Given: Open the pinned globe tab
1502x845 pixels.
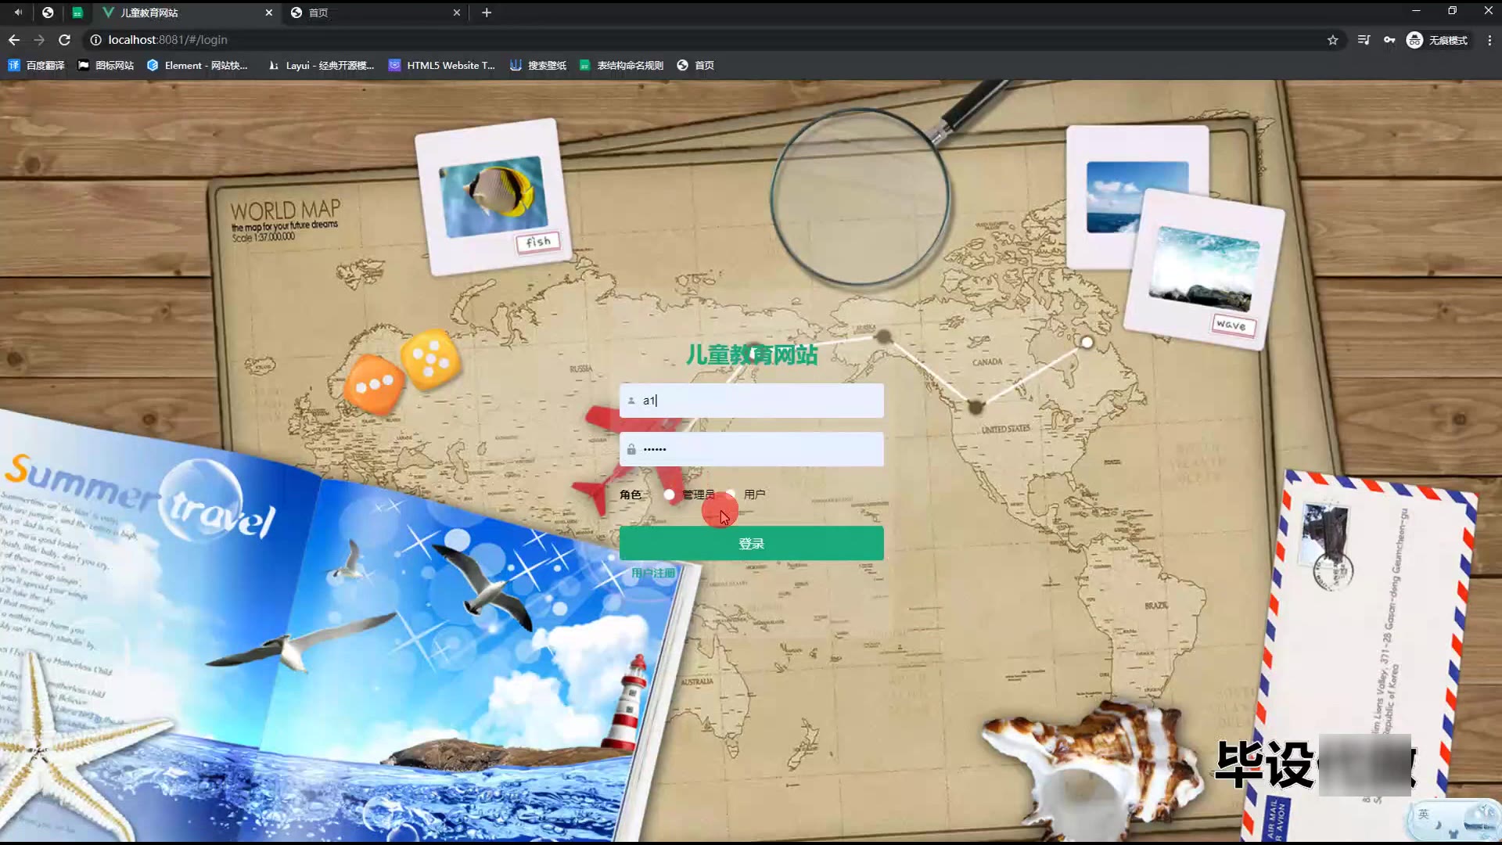Looking at the screenshot, I should coord(48,13).
